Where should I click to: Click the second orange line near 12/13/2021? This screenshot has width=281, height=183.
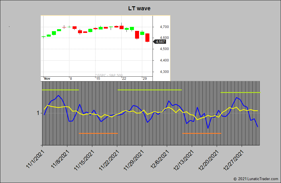click(x=202, y=133)
